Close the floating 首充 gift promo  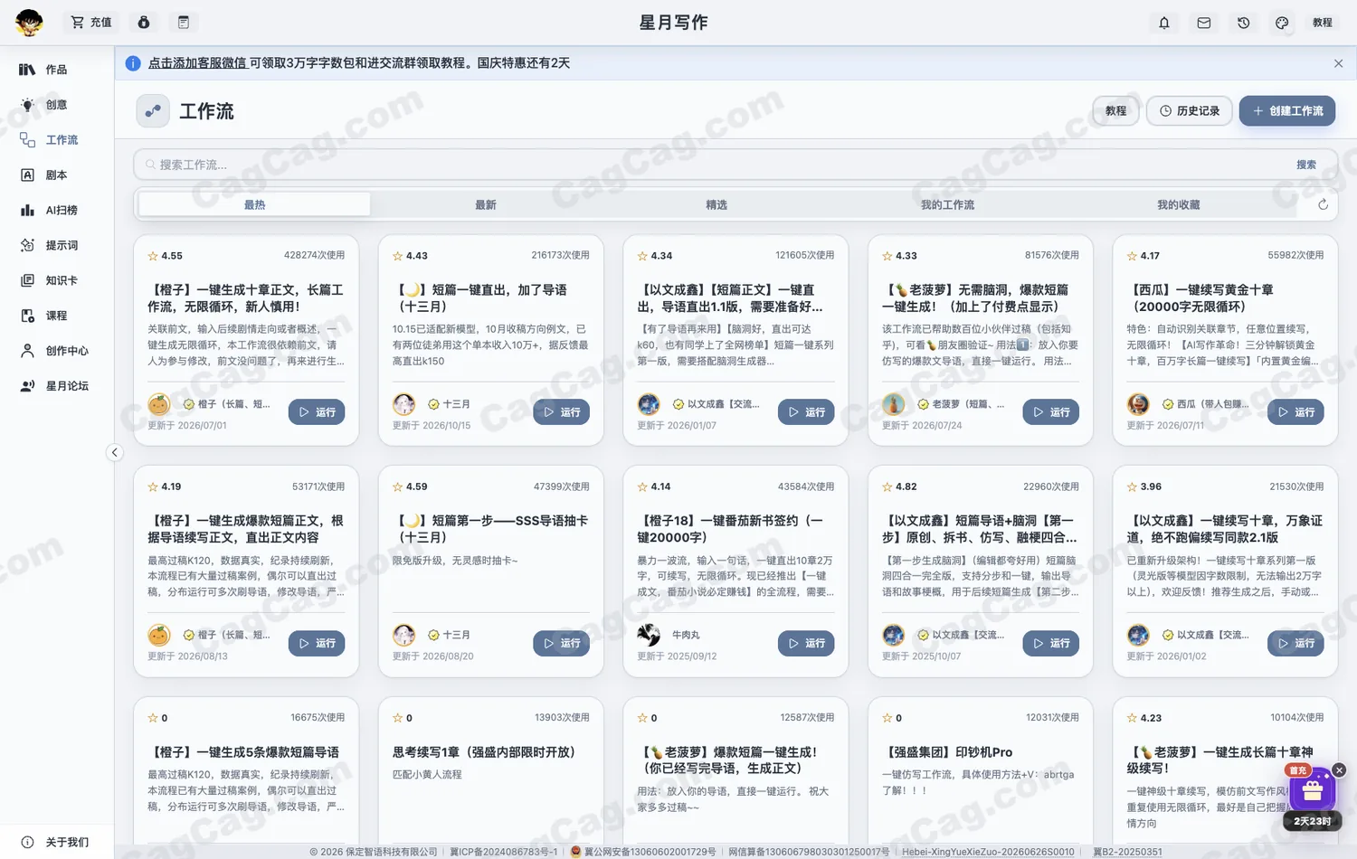click(1339, 770)
